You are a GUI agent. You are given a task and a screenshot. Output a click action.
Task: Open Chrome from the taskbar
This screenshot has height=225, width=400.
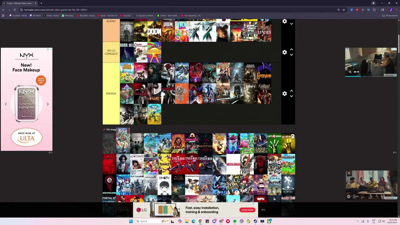pyautogui.click(x=200, y=221)
